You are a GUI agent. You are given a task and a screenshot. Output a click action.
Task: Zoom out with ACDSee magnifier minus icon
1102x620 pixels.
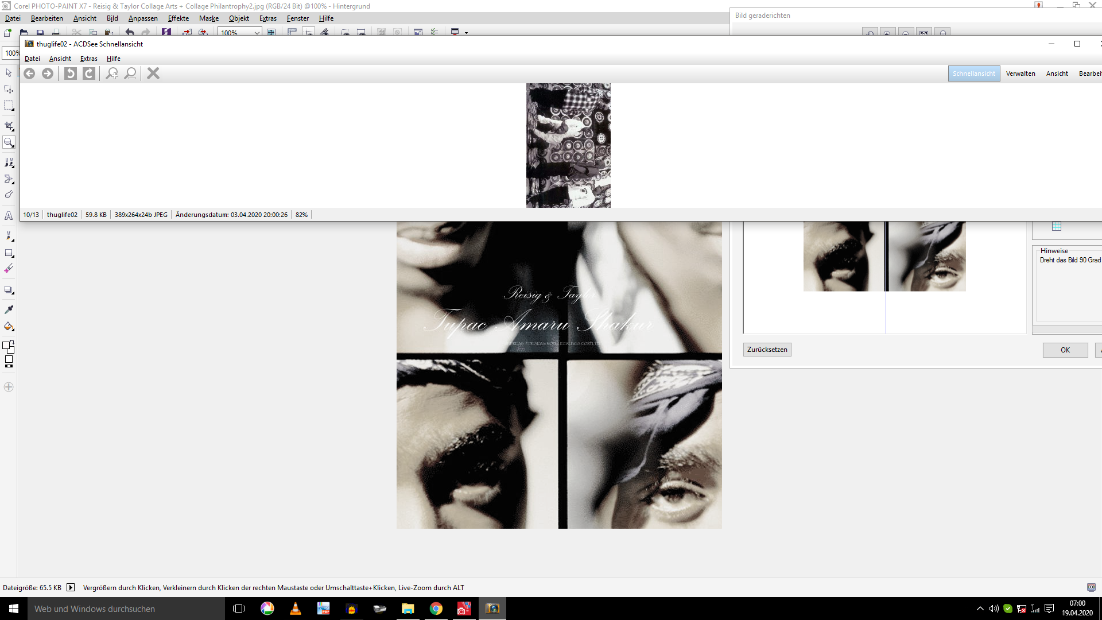(131, 73)
